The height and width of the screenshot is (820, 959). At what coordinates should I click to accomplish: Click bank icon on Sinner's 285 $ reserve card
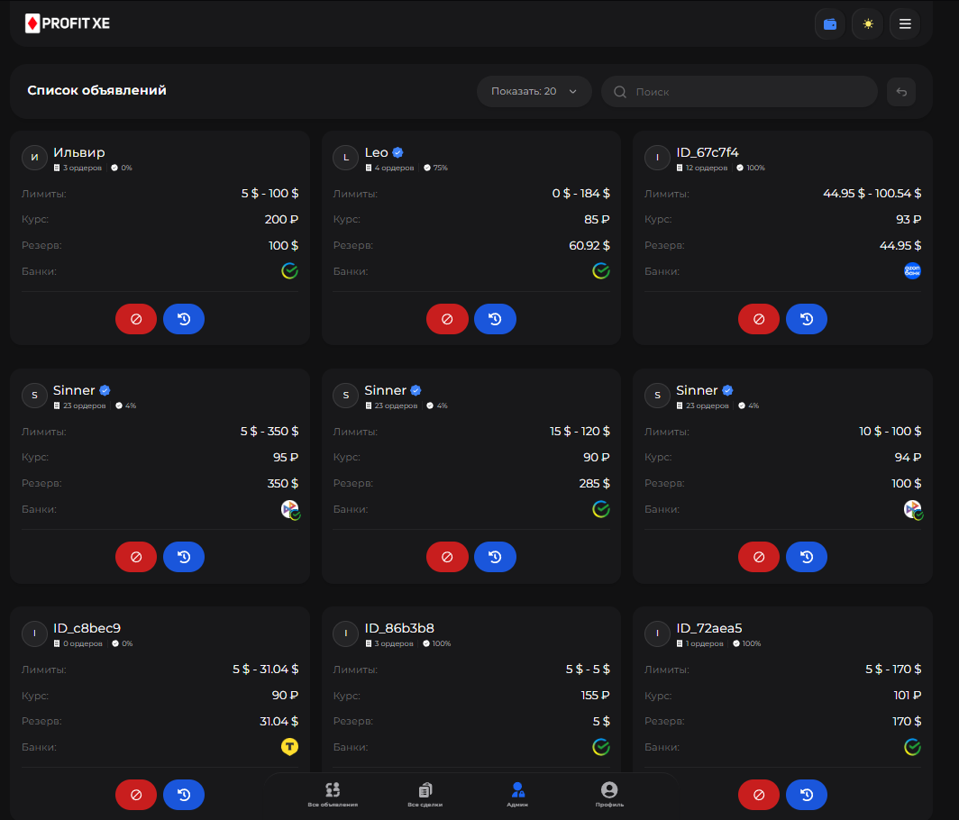click(600, 508)
